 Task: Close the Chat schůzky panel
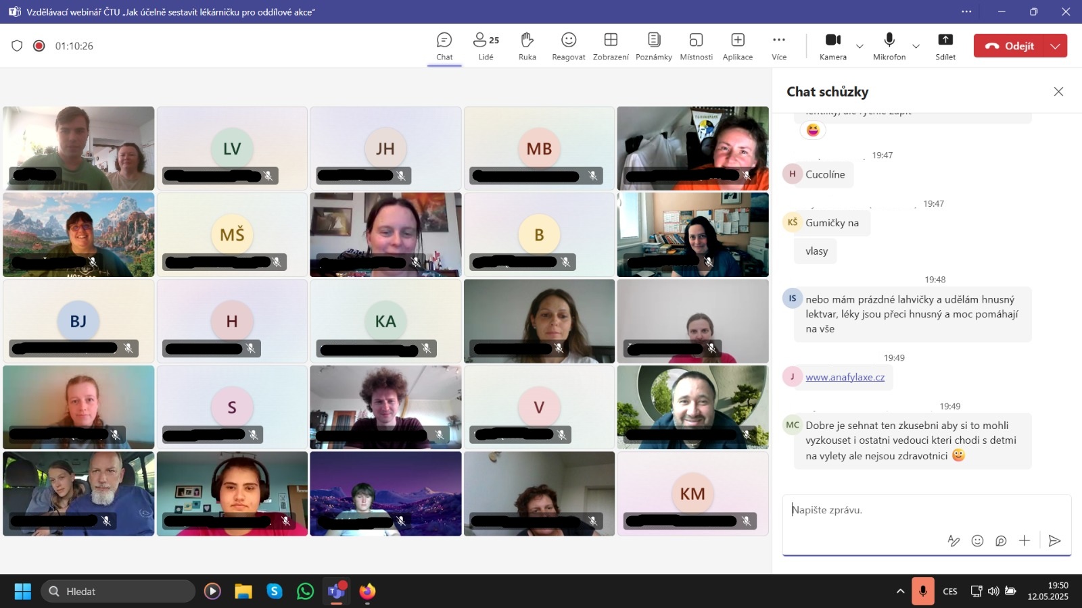1058,91
